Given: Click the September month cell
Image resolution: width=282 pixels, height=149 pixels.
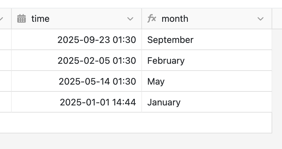Looking at the screenshot, I should [x=170, y=40].
